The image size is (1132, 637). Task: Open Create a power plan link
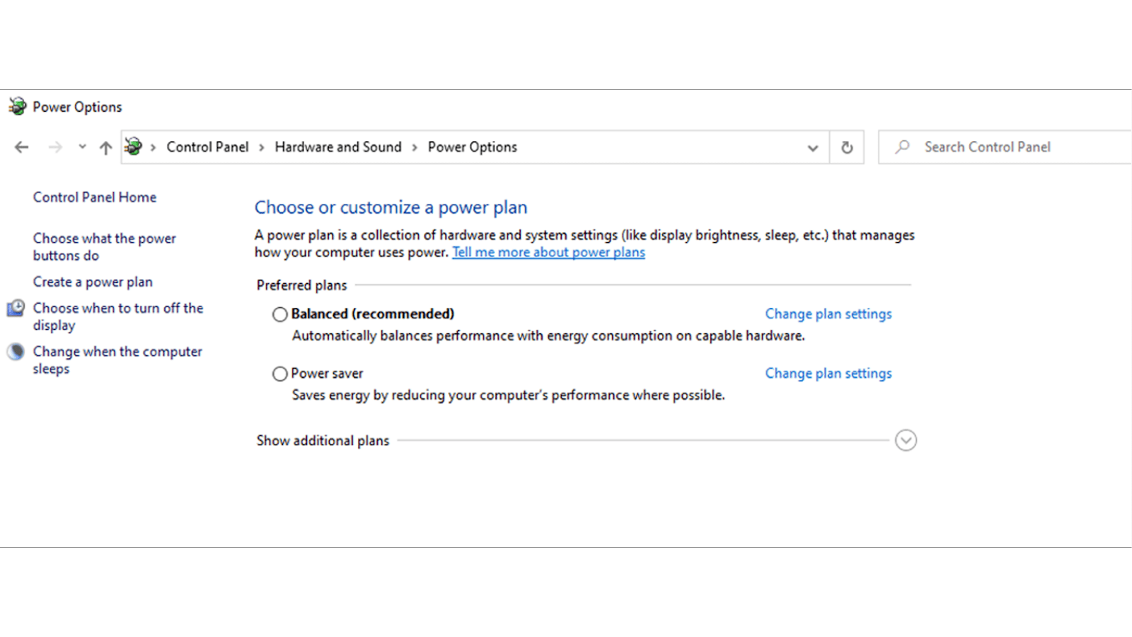(x=93, y=282)
